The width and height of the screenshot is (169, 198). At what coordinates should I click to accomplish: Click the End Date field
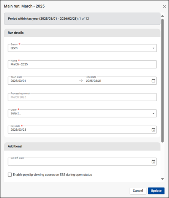(118, 81)
